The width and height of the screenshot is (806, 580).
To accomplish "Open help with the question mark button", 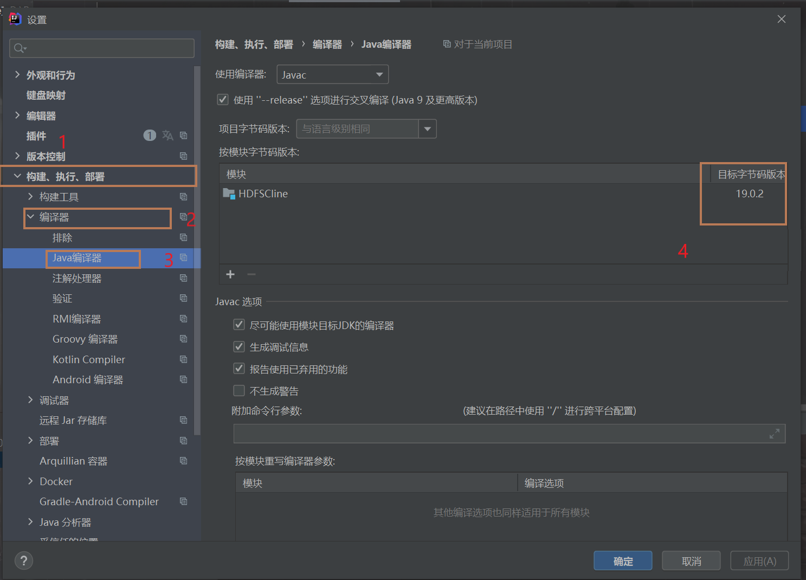I will pyautogui.click(x=24, y=561).
